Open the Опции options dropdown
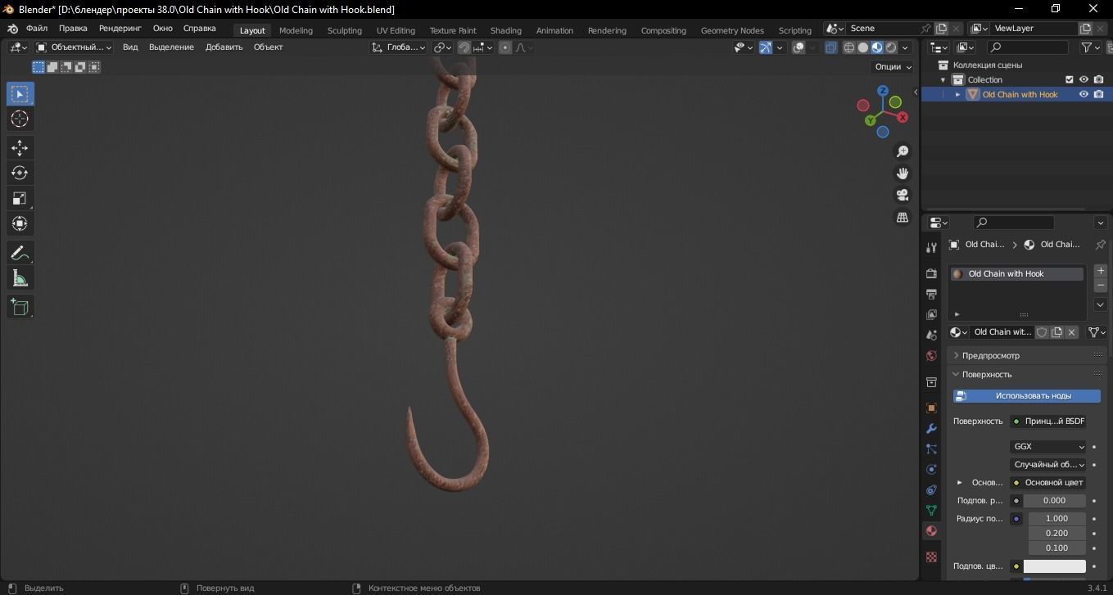The width and height of the screenshot is (1113, 595). pyautogui.click(x=893, y=67)
